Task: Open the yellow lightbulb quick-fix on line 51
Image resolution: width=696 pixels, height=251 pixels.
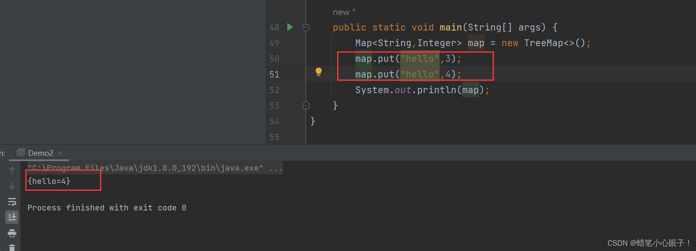Action: pos(319,72)
